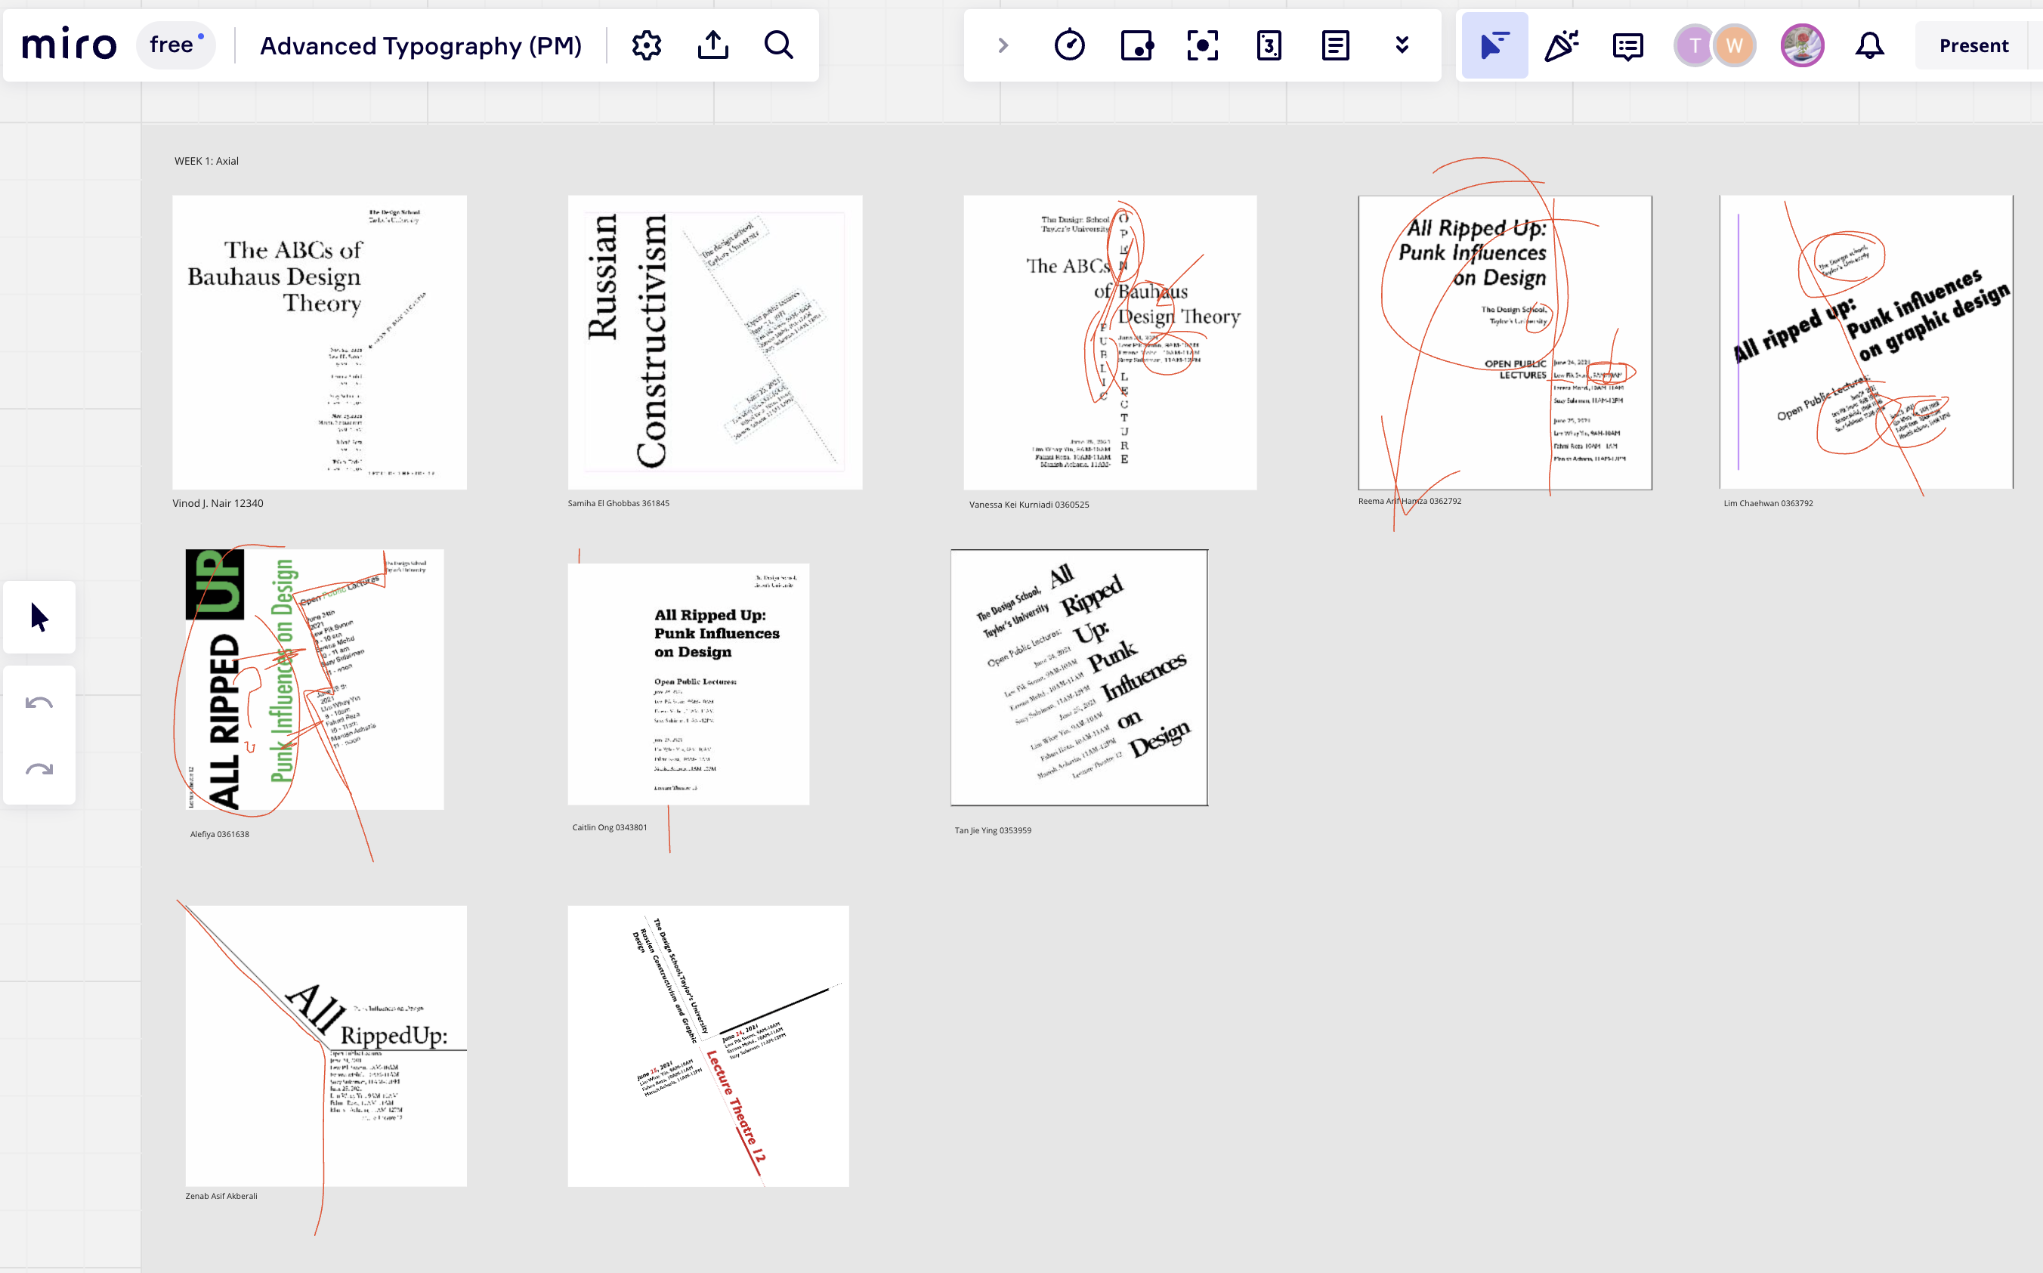The width and height of the screenshot is (2043, 1273).
Task: Open the comments chat icon
Action: pyautogui.click(x=1627, y=45)
